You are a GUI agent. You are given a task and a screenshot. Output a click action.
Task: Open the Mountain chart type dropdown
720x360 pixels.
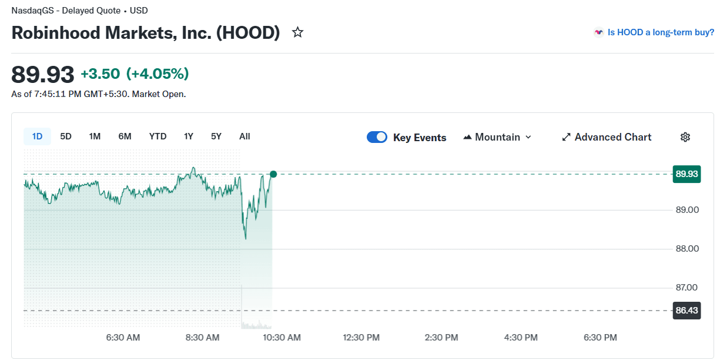(528, 137)
